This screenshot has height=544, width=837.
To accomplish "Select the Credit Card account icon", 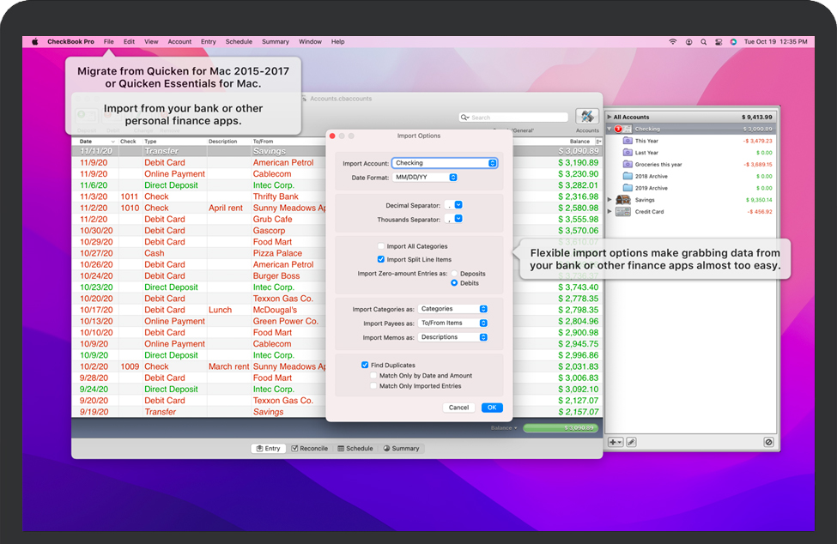I will (x=623, y=211).
